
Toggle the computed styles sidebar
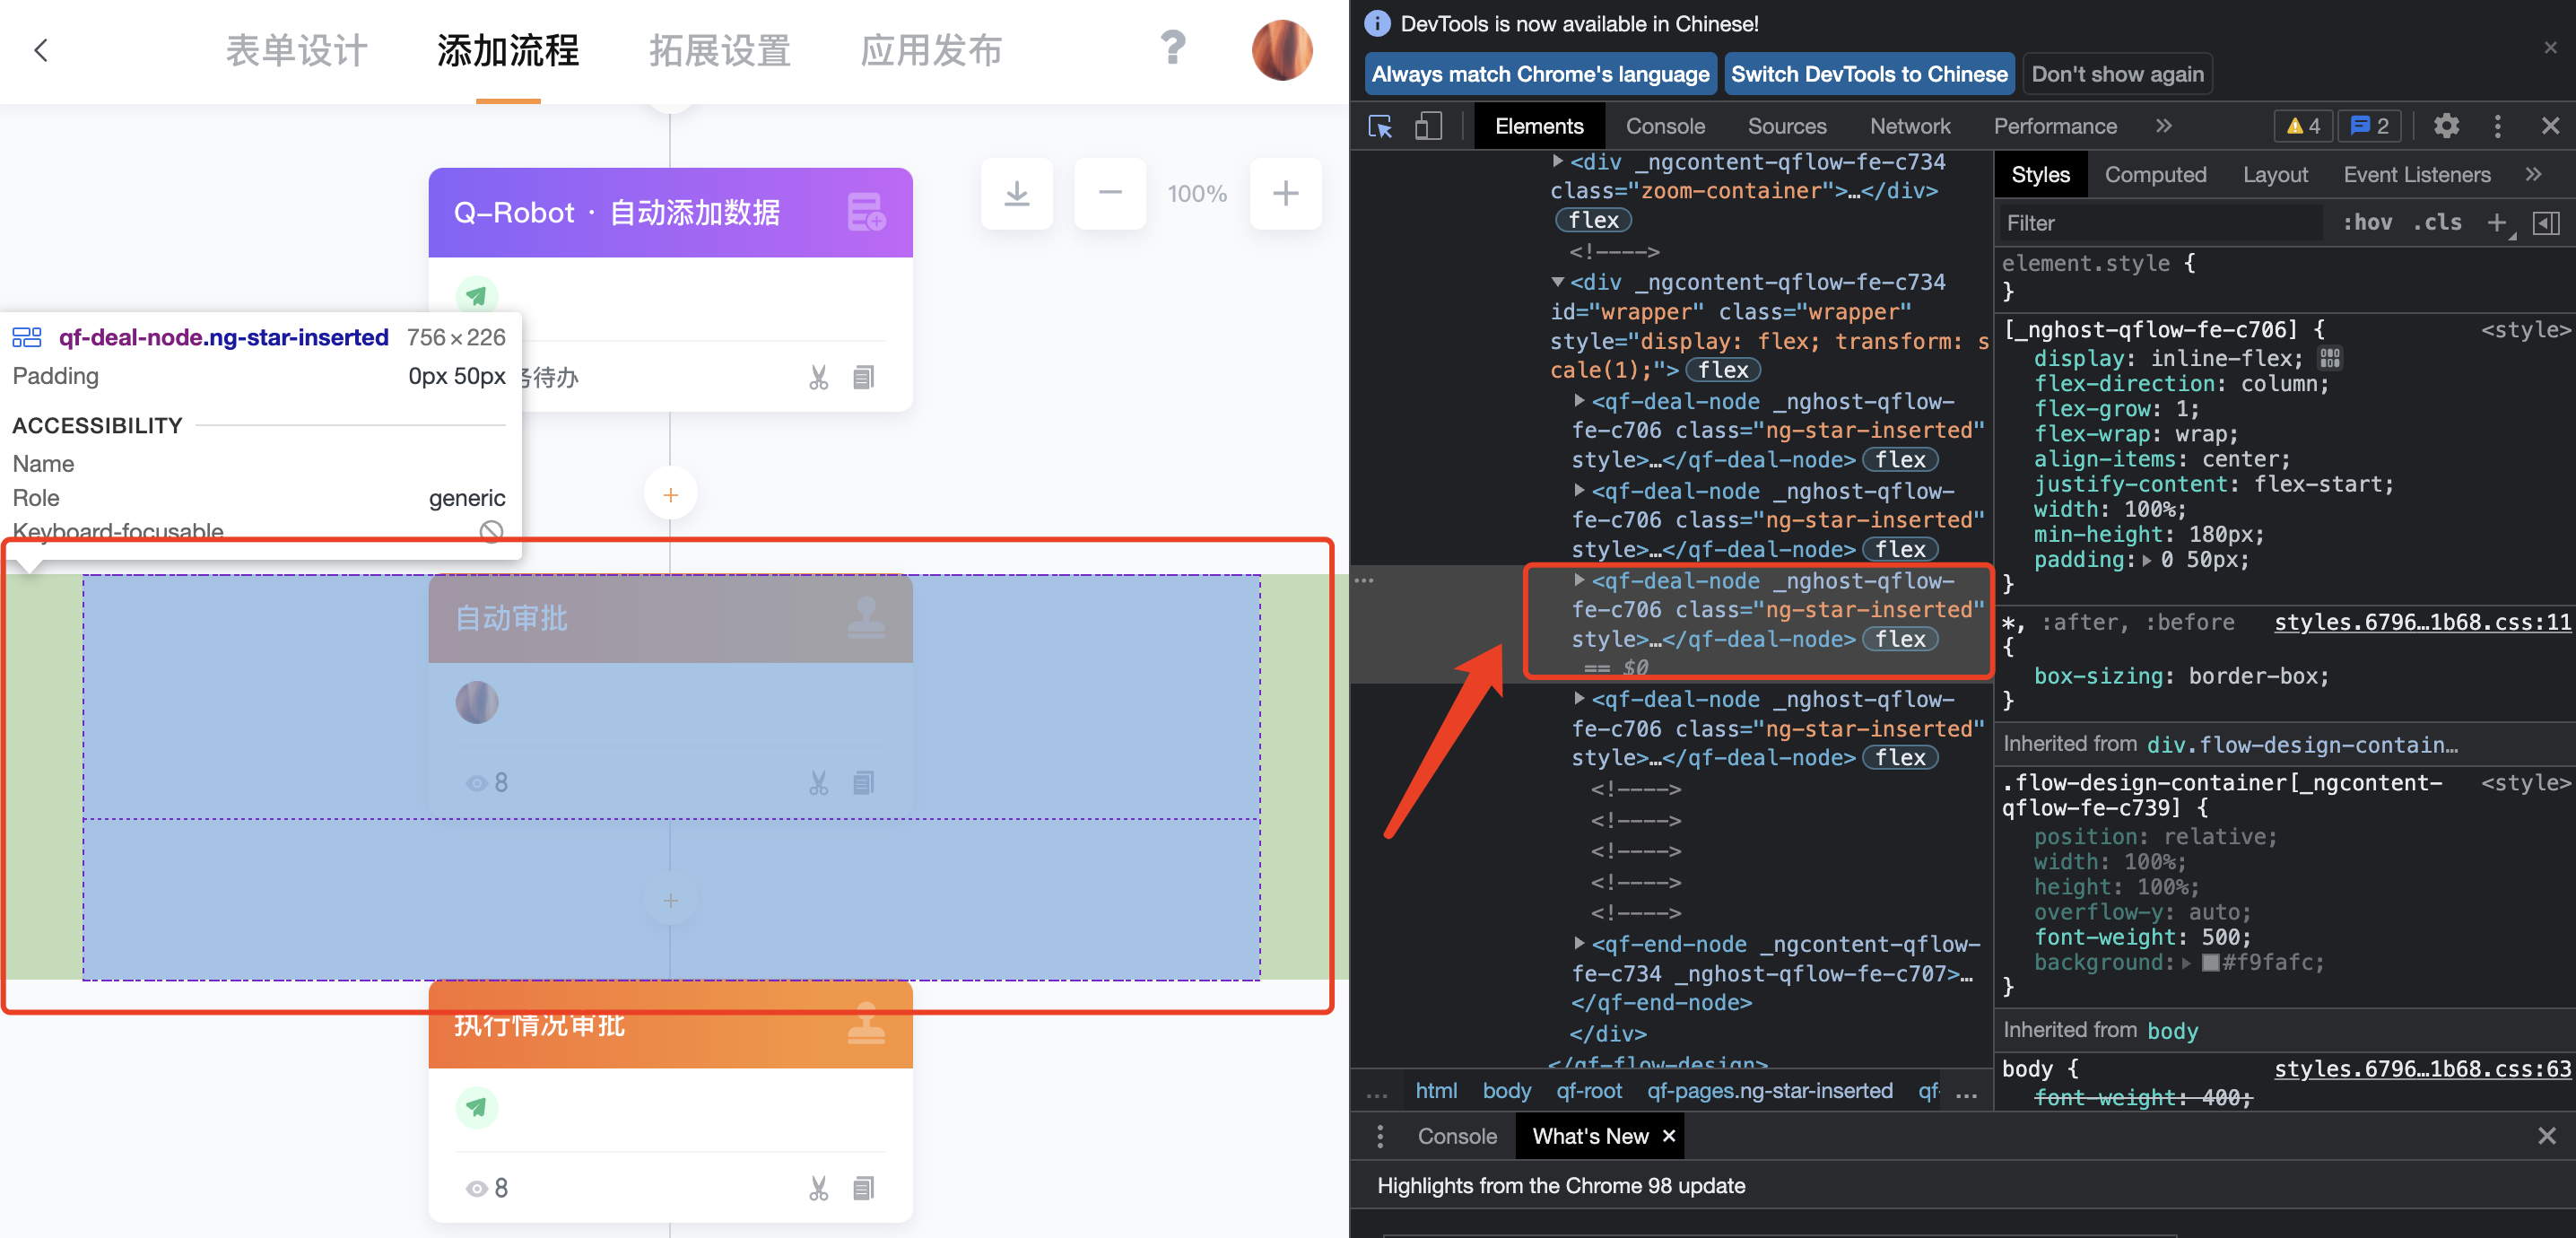pyautogui.click(x=2545, y=222)
